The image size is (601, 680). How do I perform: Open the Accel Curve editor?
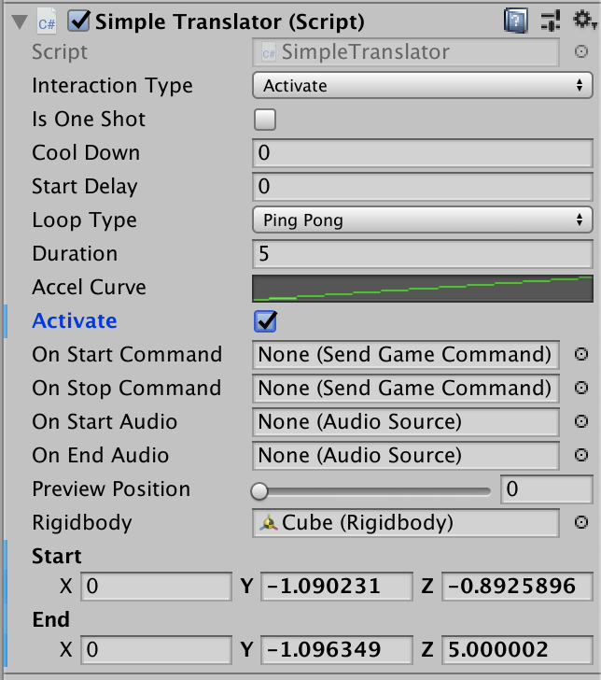click(x=422, y=288)
